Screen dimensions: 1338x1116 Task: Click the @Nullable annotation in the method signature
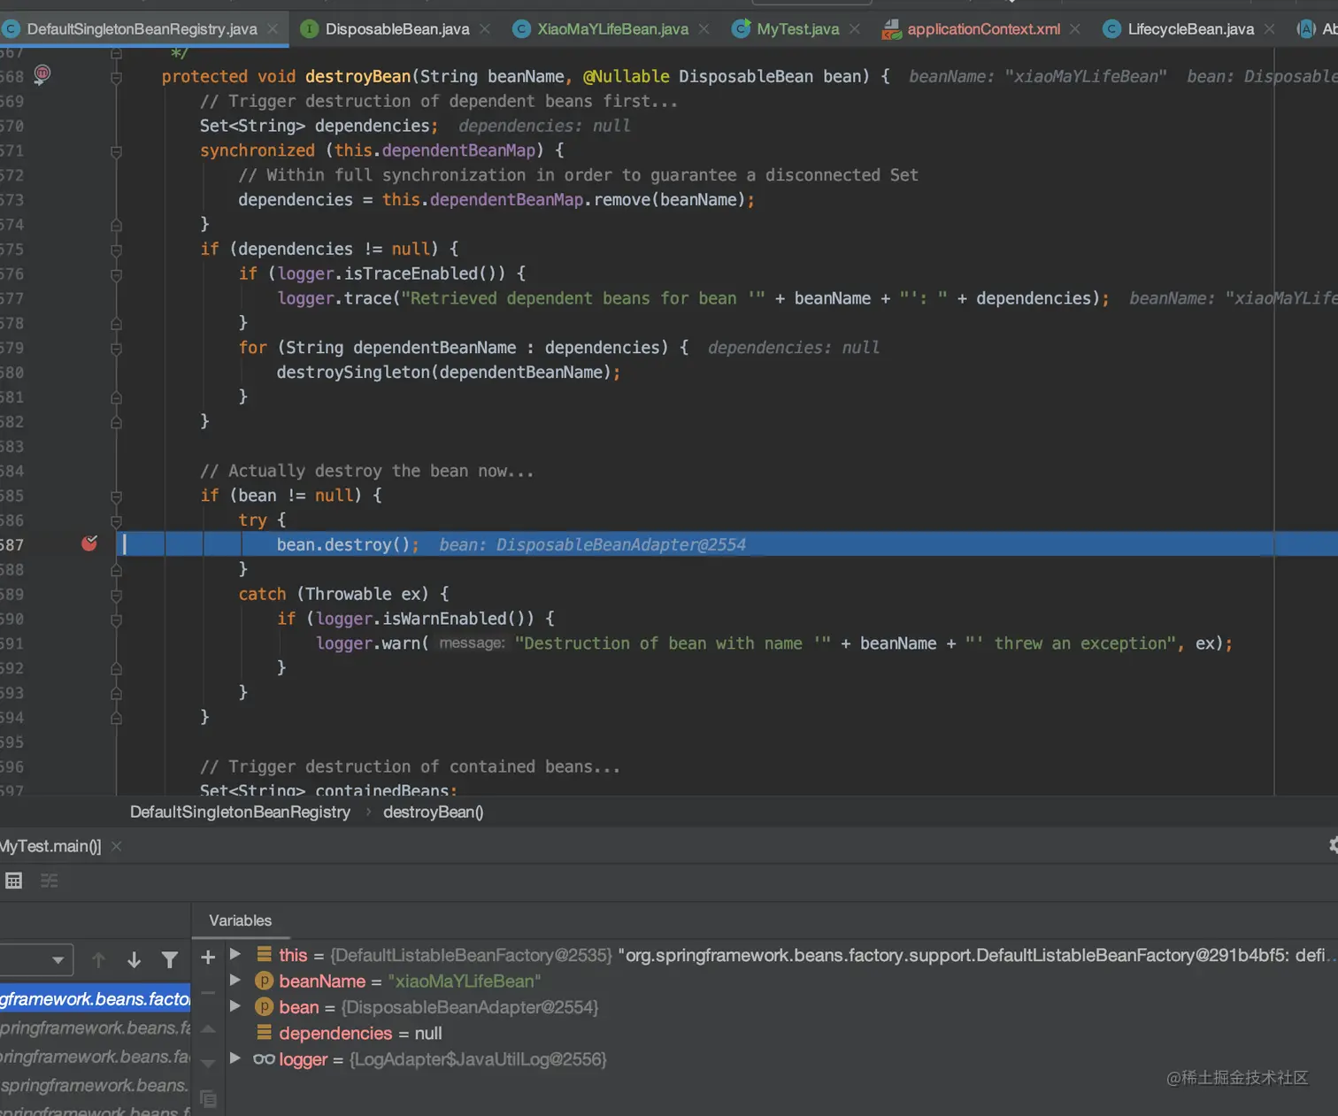[x=626, y=76]
